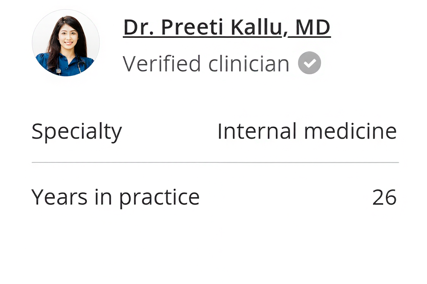427x284 pixels.
Task: Click the word 'medicine' in specialty value
Action: point(350,131)
